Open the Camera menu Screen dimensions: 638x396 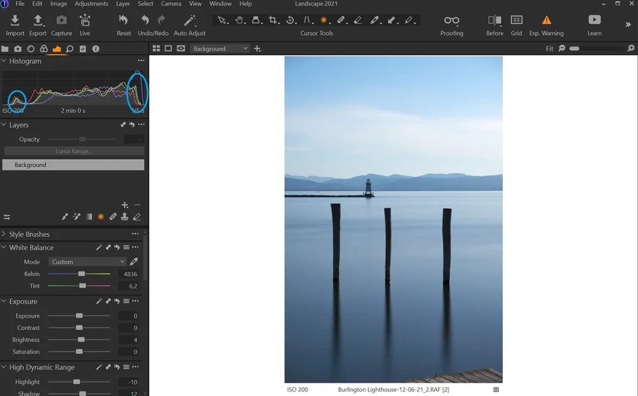tap(170, 4)
